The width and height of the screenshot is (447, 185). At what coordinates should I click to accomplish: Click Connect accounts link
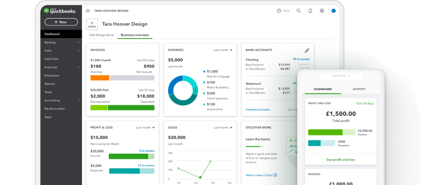[258, 109]
